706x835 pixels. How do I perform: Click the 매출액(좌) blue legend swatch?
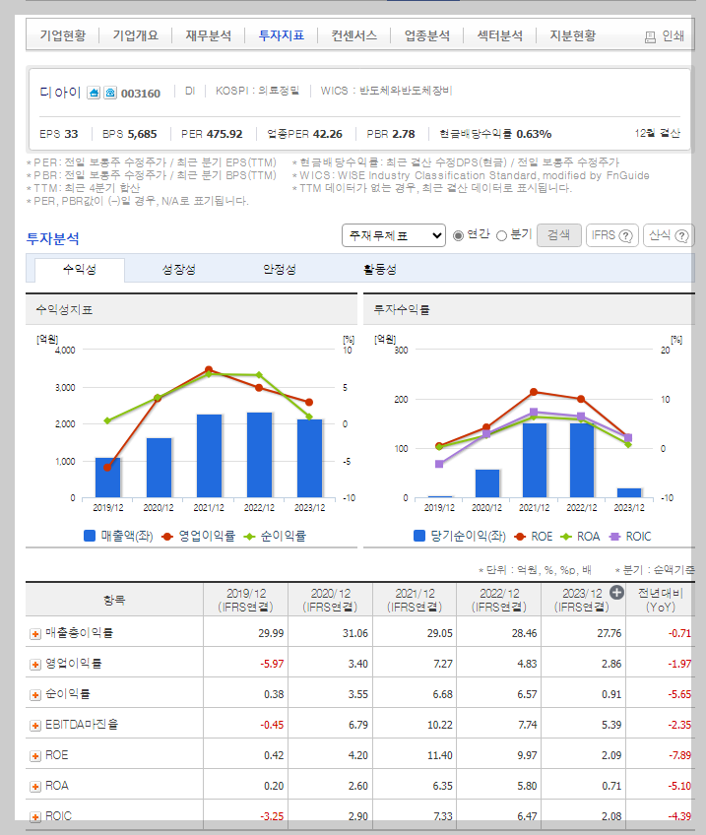[x=90, y=536]
